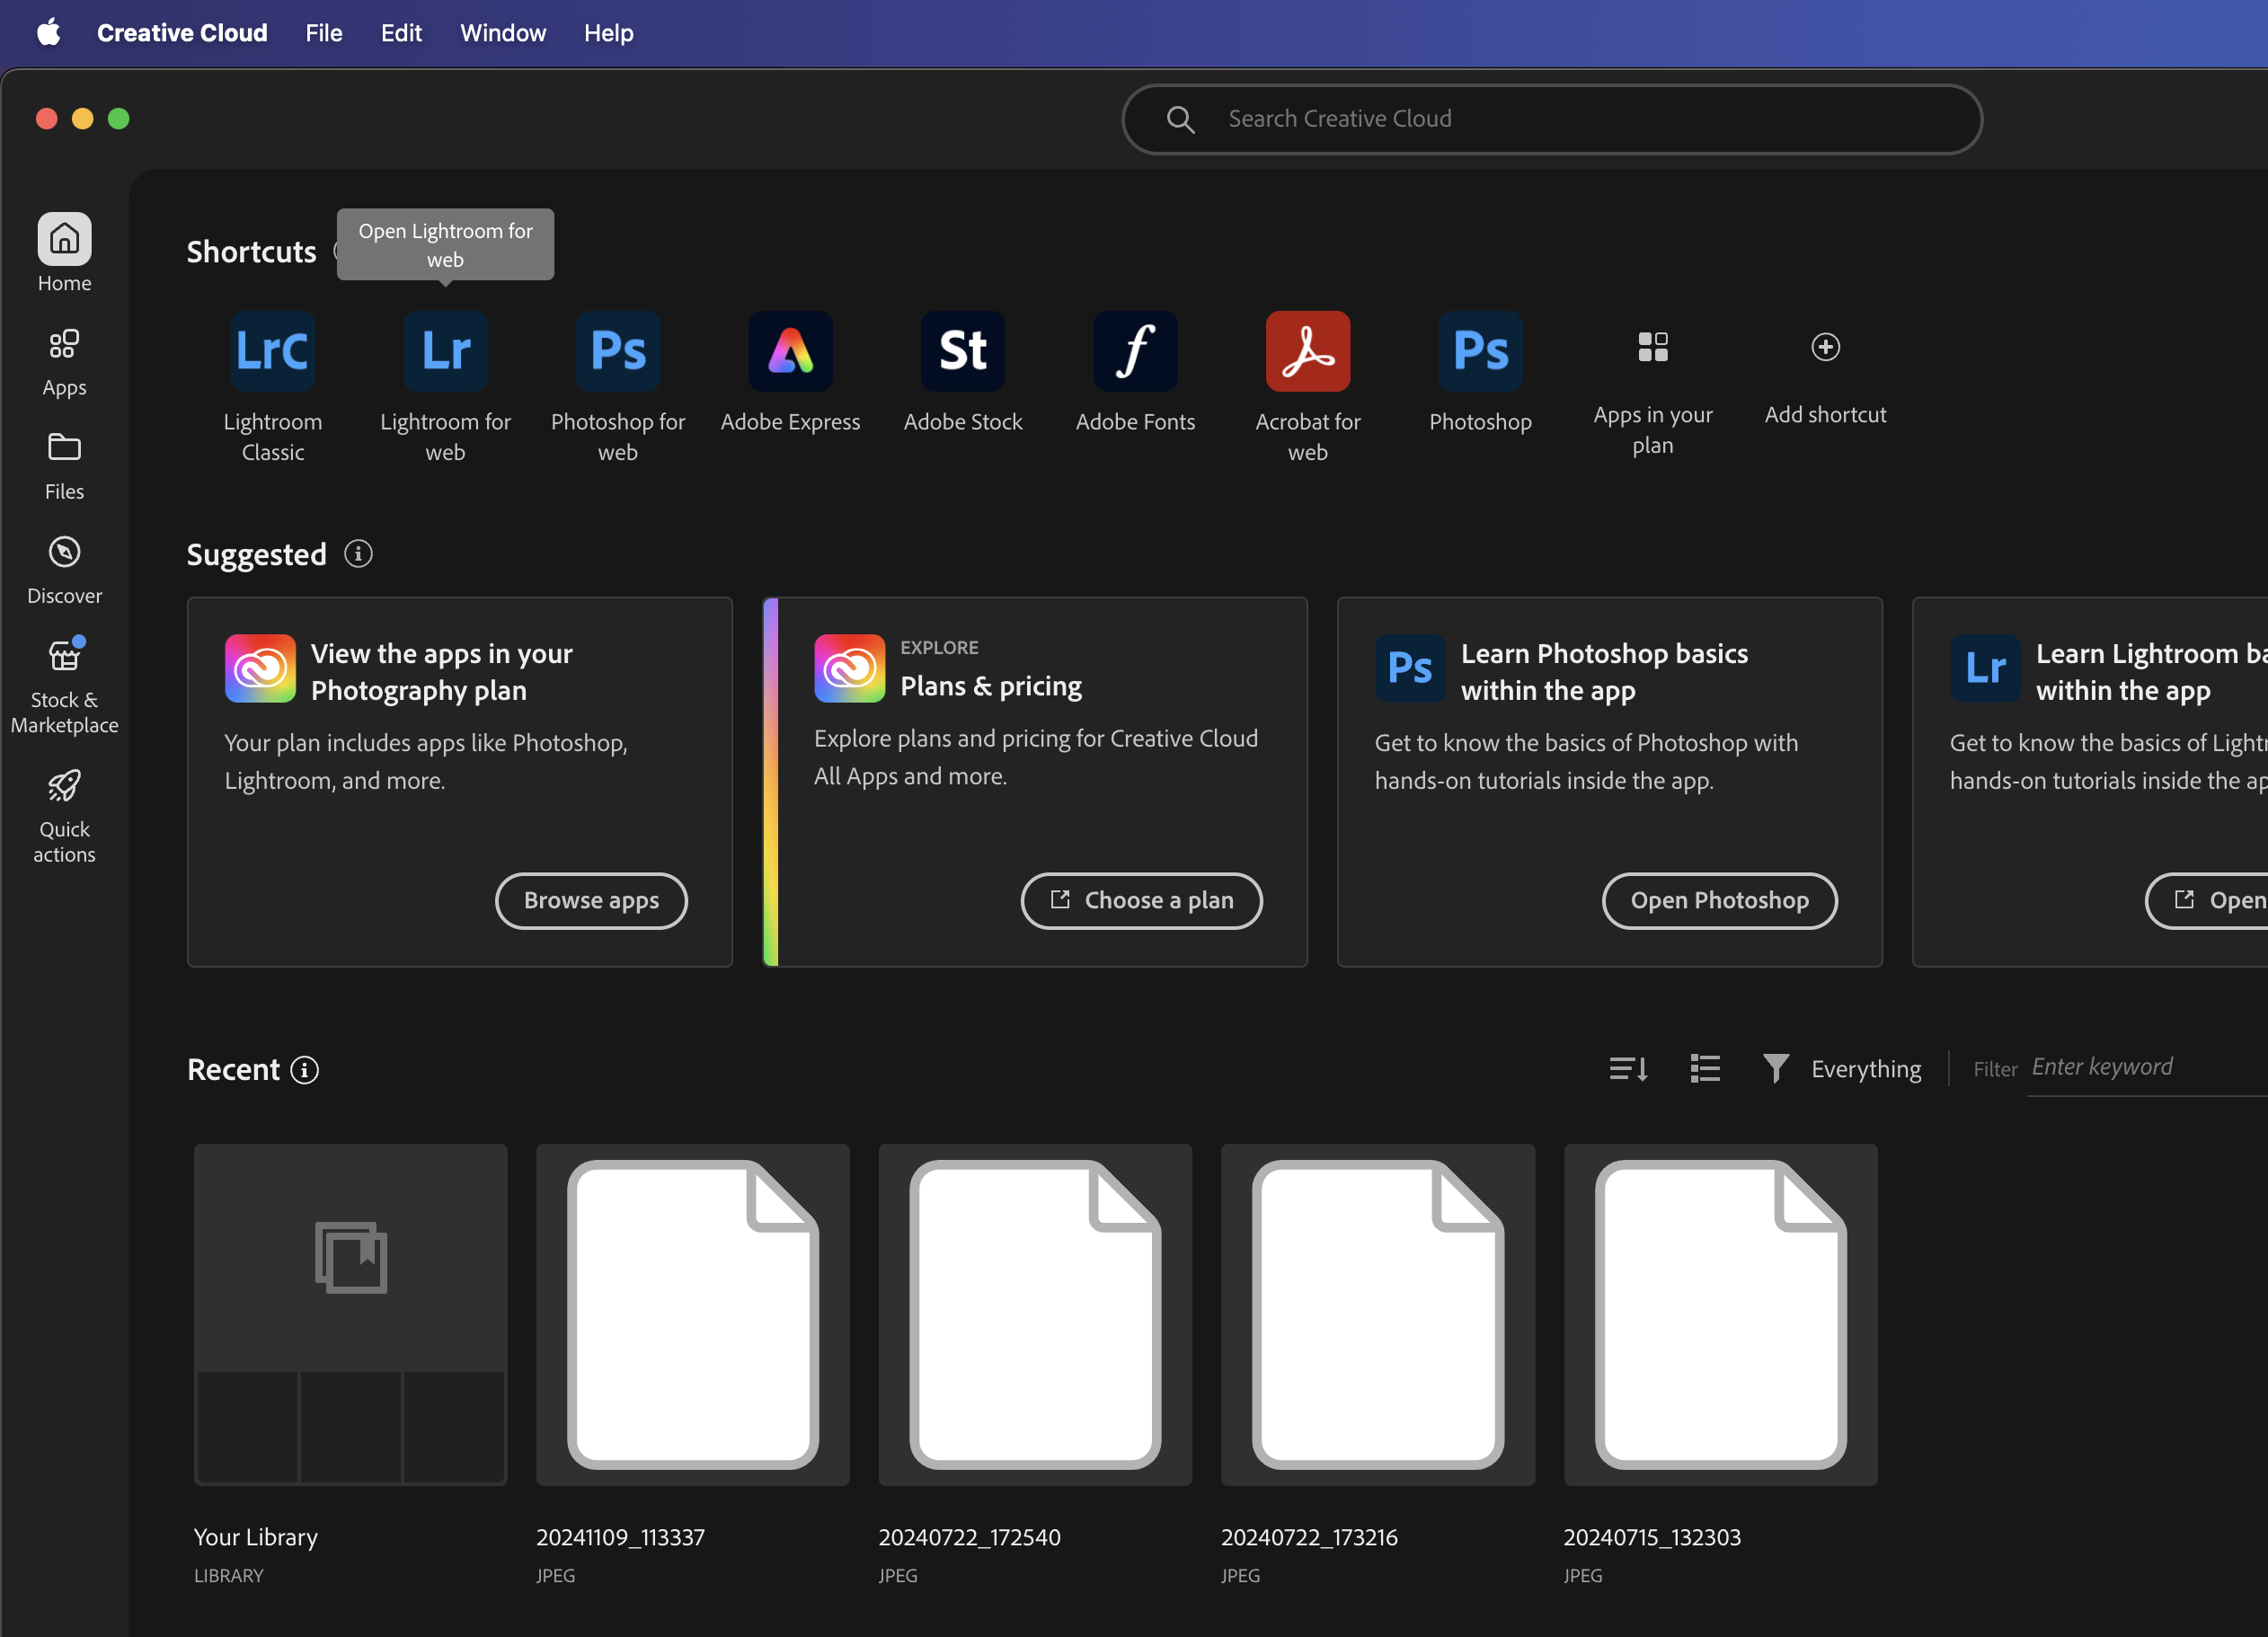
Task: Open the Help menu
Action: tap(608, 33)
